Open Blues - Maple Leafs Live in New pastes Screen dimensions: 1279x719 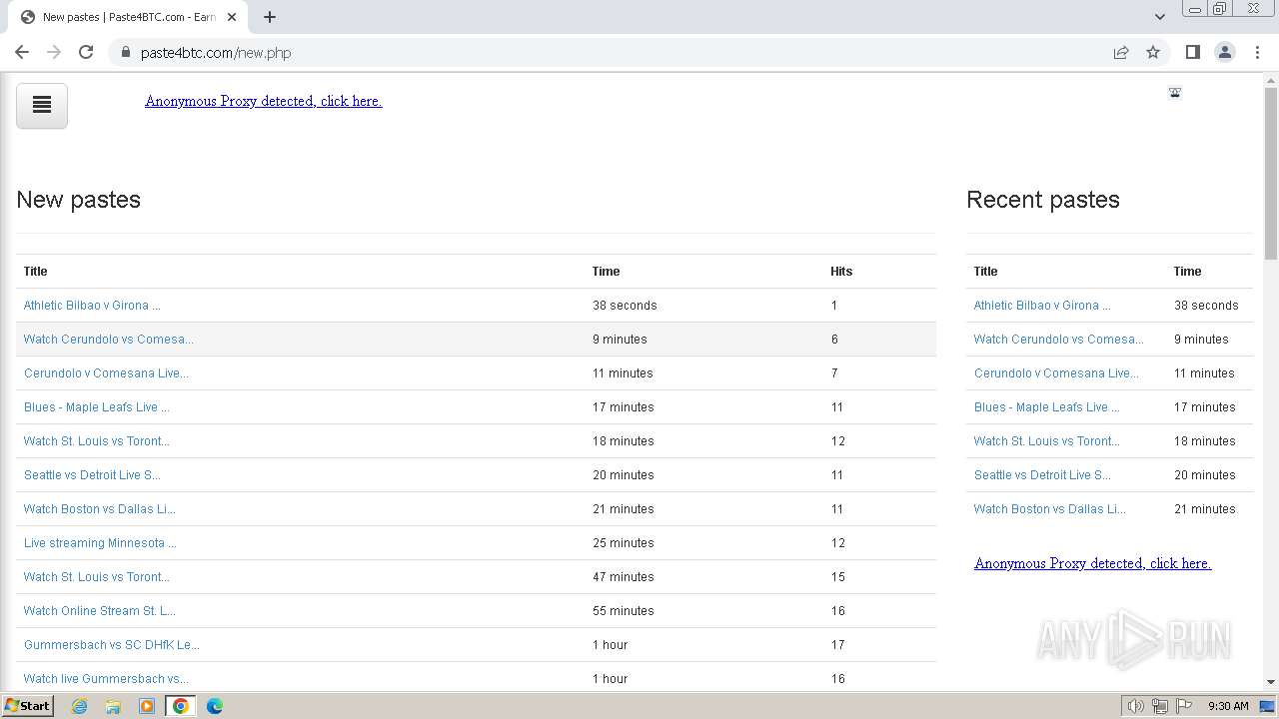[x=97, y=407]
